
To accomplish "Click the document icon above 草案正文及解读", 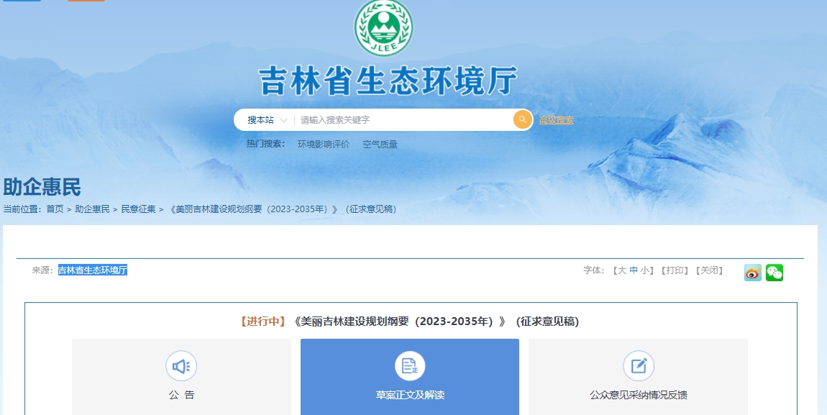I will (410, 366).
